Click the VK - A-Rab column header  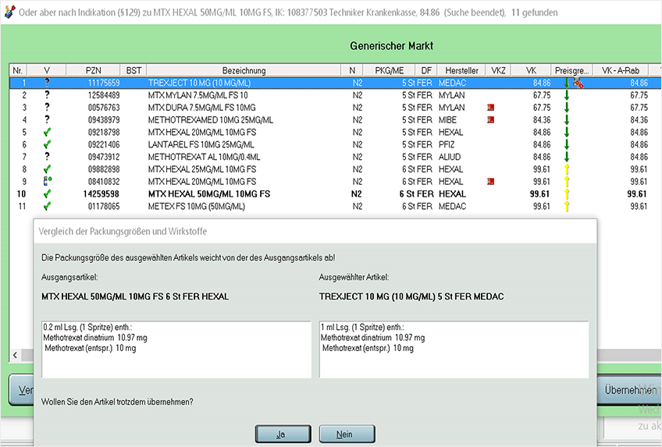click(x=620, y=70)
